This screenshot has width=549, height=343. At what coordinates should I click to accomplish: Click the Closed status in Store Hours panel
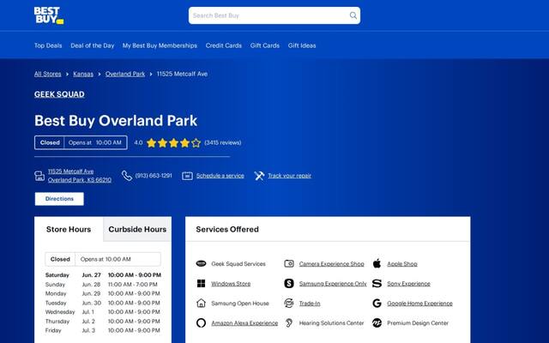60,259
